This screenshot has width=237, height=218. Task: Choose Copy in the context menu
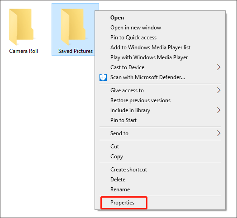tap(117, 156)
